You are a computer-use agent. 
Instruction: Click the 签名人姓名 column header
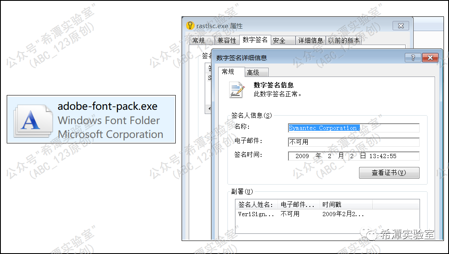click(256, 204)
